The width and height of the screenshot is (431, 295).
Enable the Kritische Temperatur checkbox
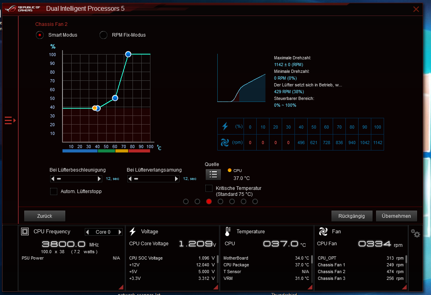click(x=209, y=188)
